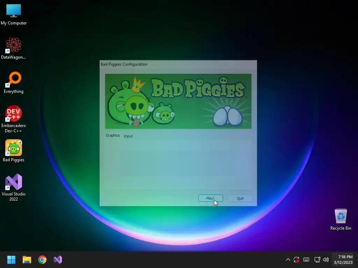Select the Bad Piggies desktop shortcut
Image resolution: width=358 pixels, height=268 pixels.
(x=14, y=151)
